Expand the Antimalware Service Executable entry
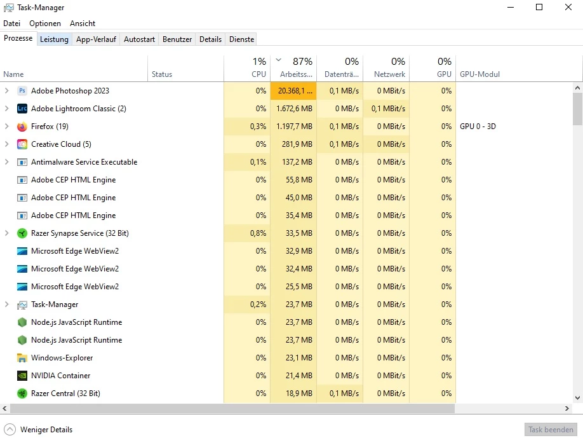 click(6, 162)
